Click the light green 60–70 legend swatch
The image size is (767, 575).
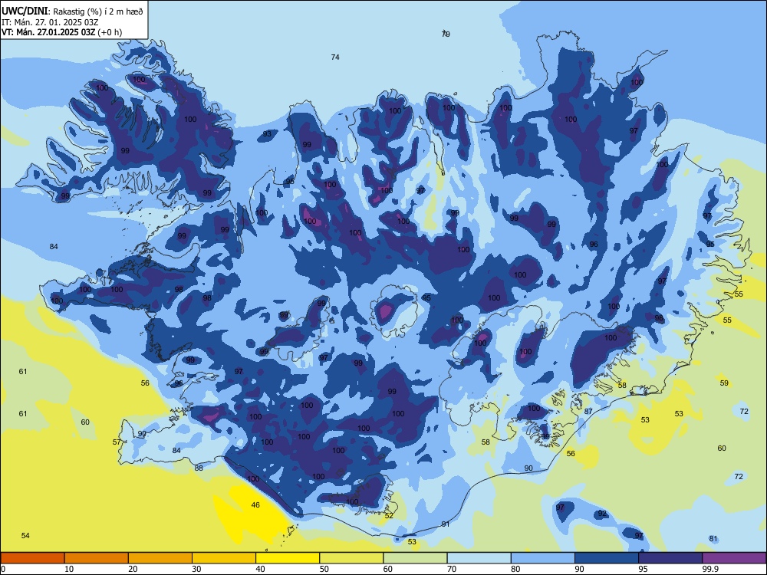415,558
